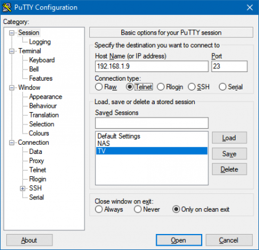Open the Keyboard settings category

tap(42, 60)
